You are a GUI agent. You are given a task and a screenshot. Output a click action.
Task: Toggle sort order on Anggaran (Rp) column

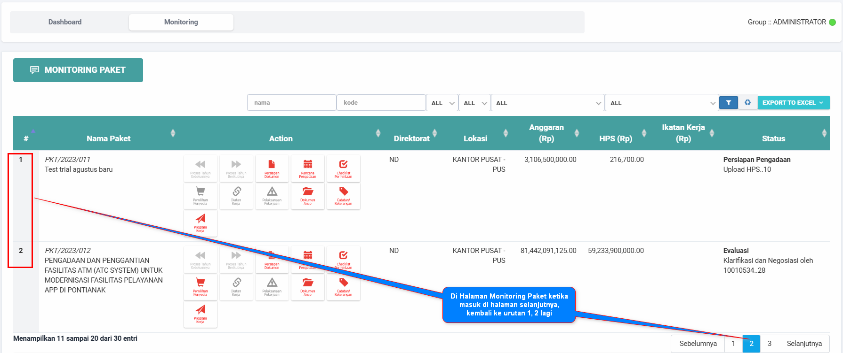pyautogui.click(x=577, y=133)
